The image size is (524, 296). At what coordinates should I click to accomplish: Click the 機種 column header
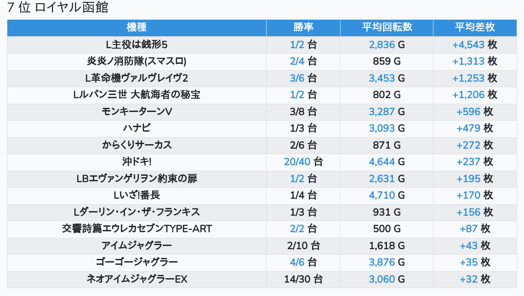[137, 28]
